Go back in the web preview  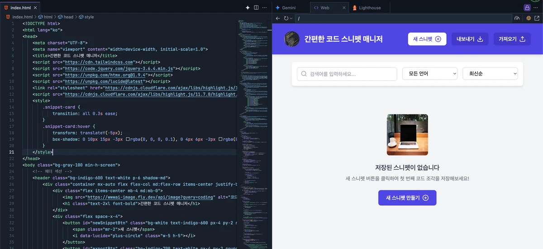(278, 19)
